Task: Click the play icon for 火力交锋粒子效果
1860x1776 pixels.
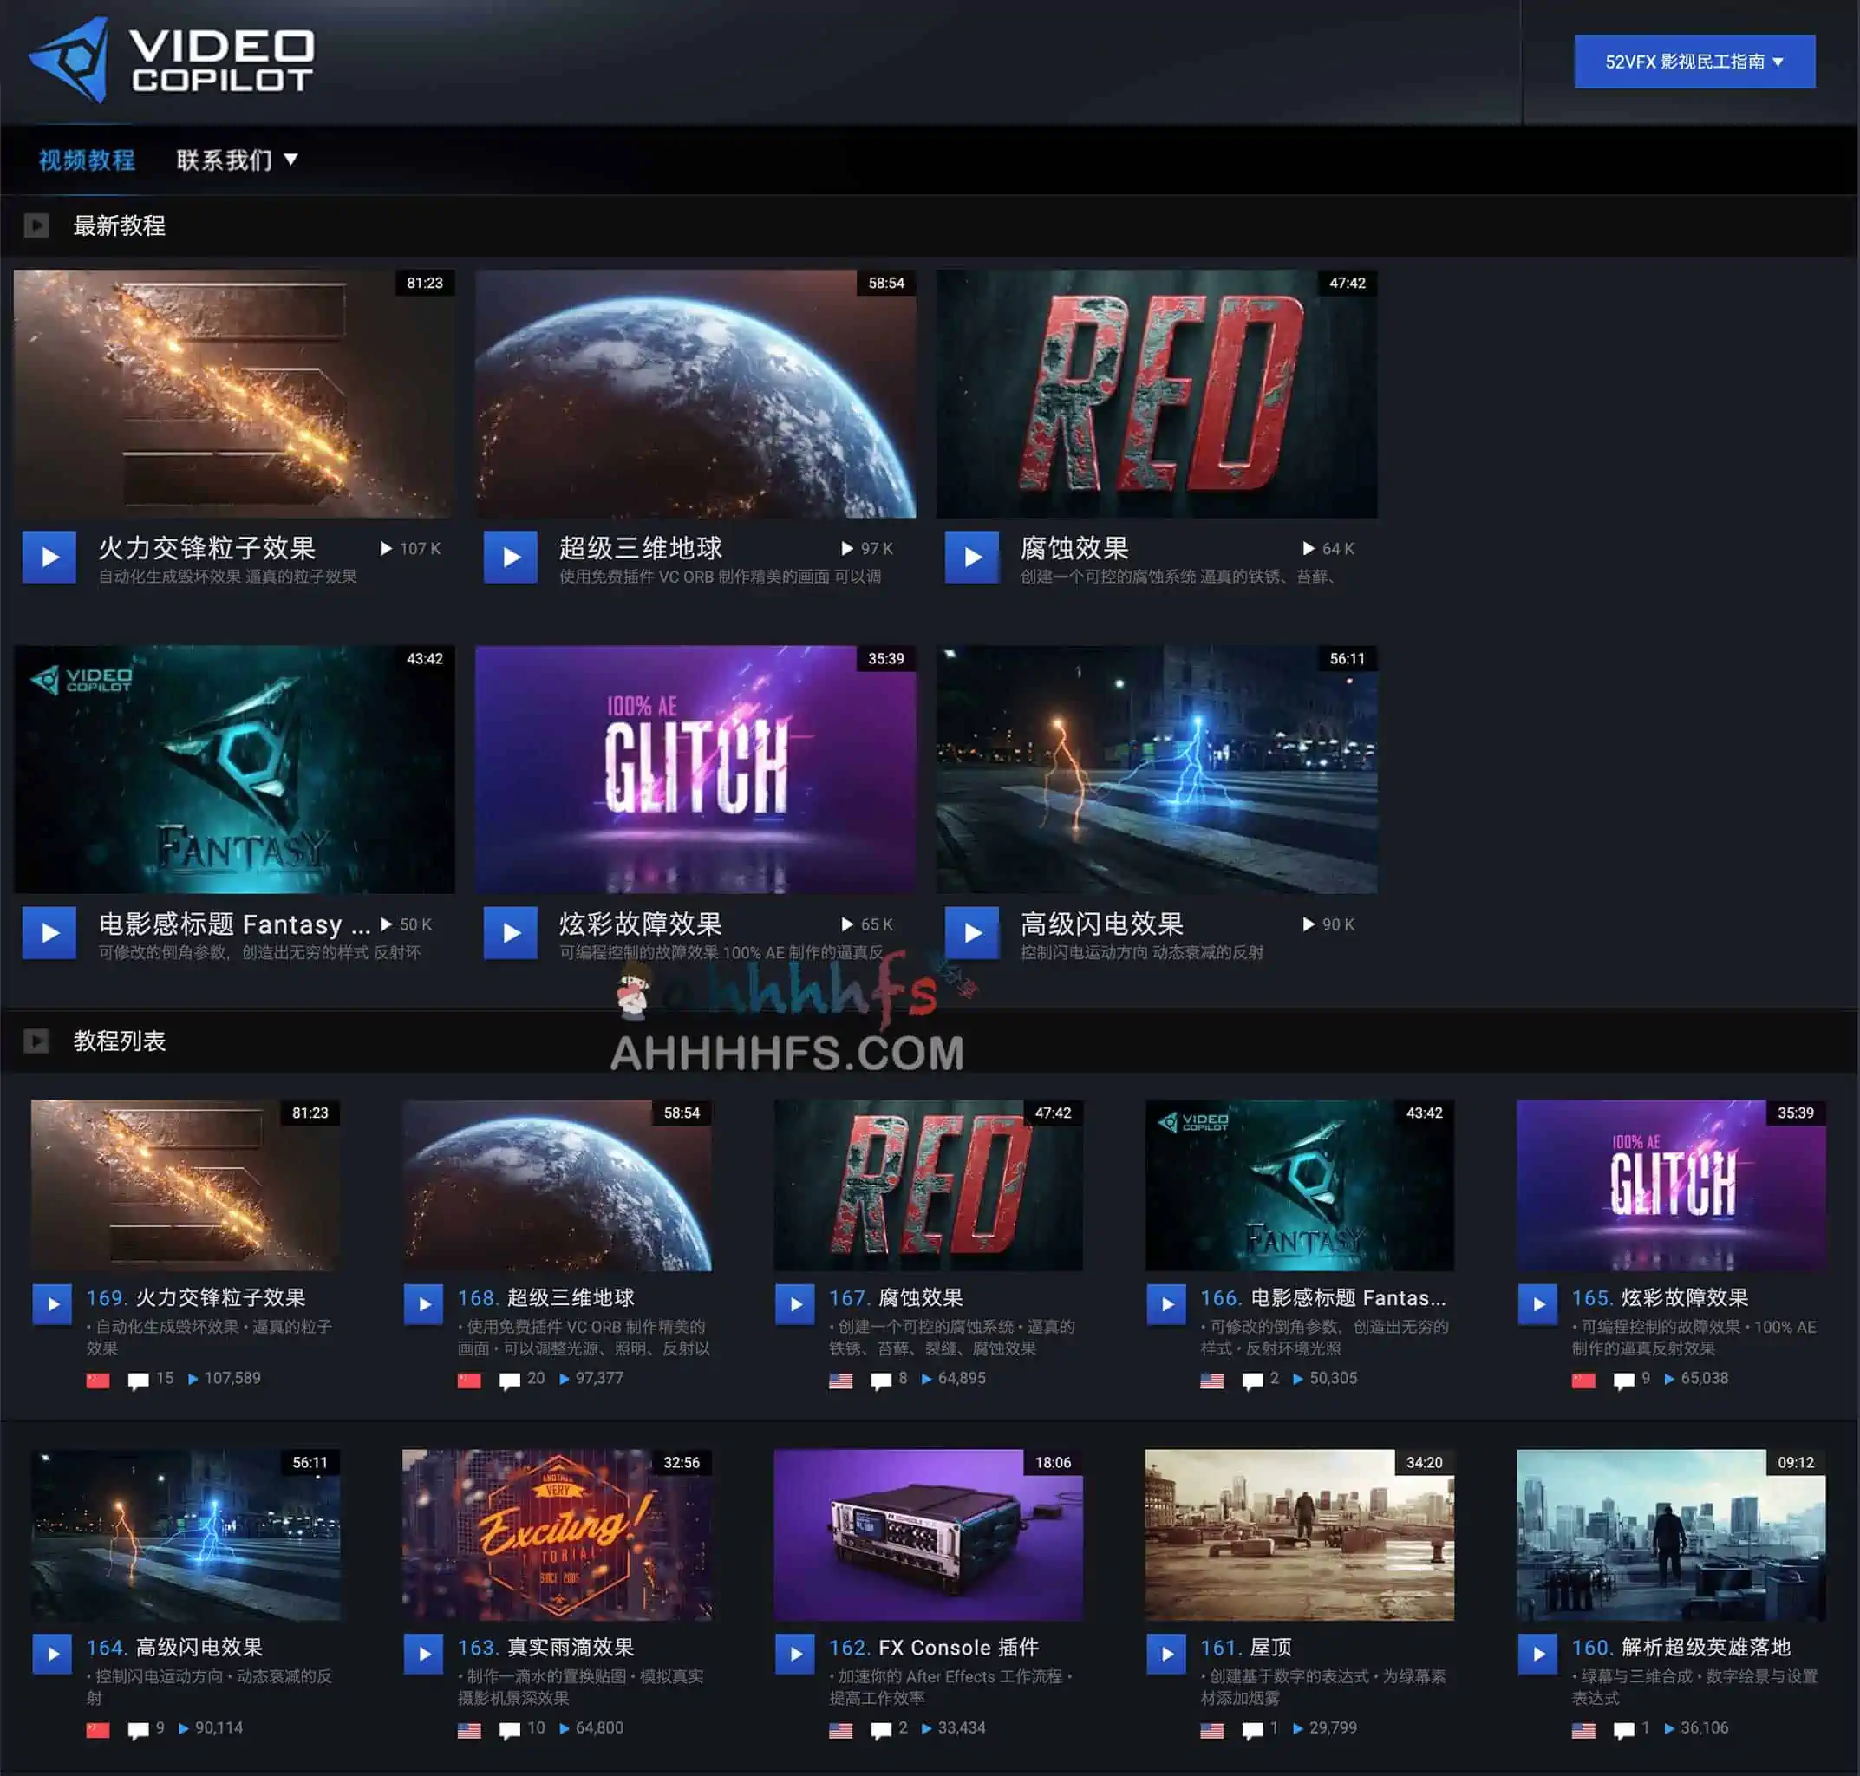Action: pyautogui.click(x=50, y=558)
